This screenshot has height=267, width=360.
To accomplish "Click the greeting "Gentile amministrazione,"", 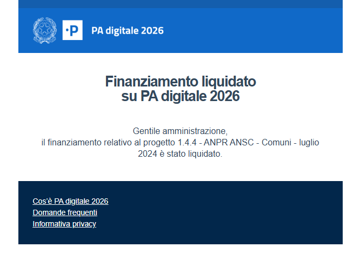I will (x=180, y=131).
